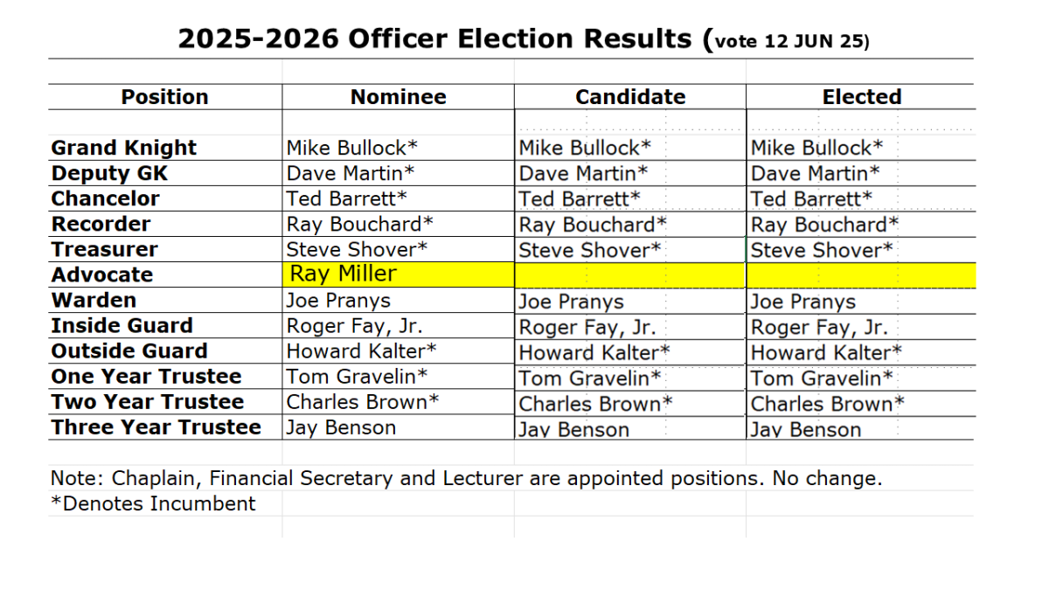The width and height of the screenshot is (1049, 590).
Task: Select the "One Year Trustee" row label
Action: click(x=146, y=377)
